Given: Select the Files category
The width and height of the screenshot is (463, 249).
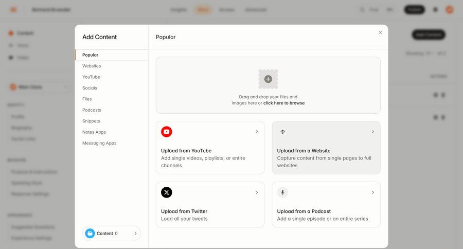Looking at the screenshot, I should (112, 99).
